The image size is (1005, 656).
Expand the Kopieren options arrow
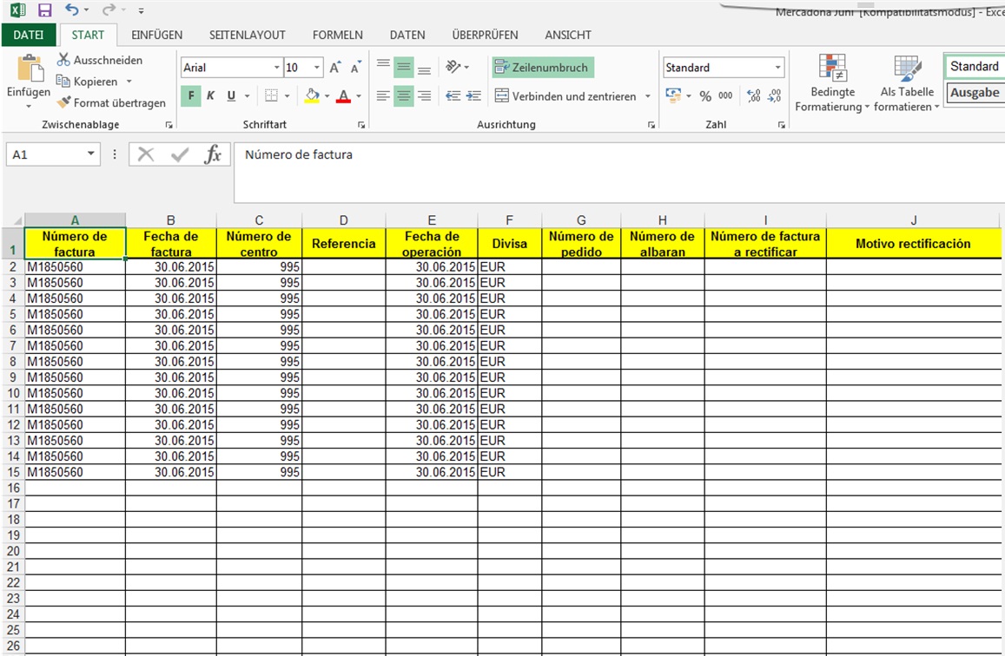coord(129,82)
